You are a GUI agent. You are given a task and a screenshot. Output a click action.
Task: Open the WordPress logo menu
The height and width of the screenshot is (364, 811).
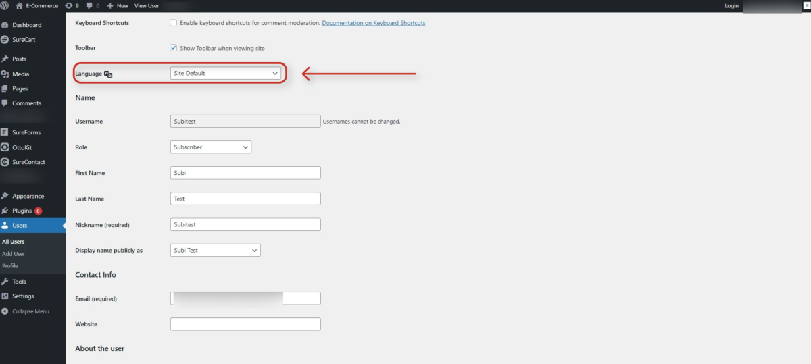[x=5, y=5]
